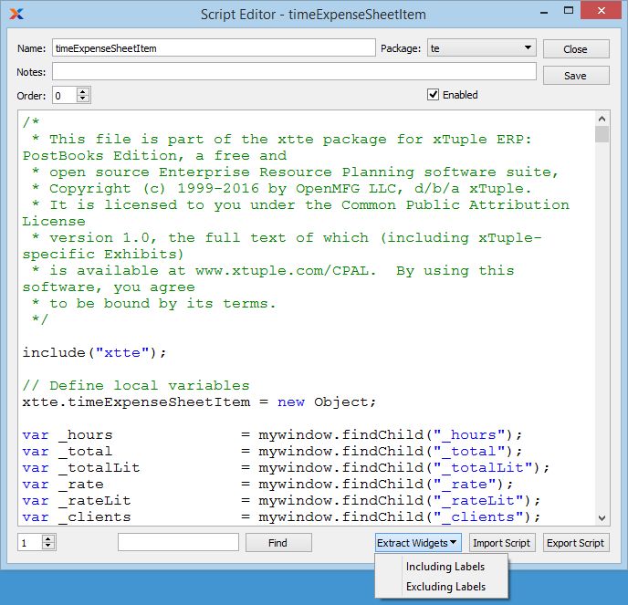The image size is (628, 605).
Task: Click the Export Script button
Action: [576, 543]
